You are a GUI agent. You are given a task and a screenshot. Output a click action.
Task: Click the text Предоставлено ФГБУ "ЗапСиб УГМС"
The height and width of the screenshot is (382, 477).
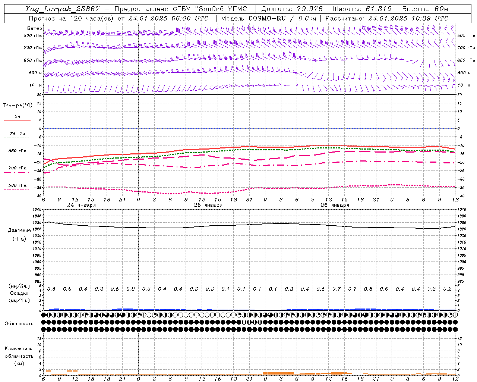pos(183,9)
